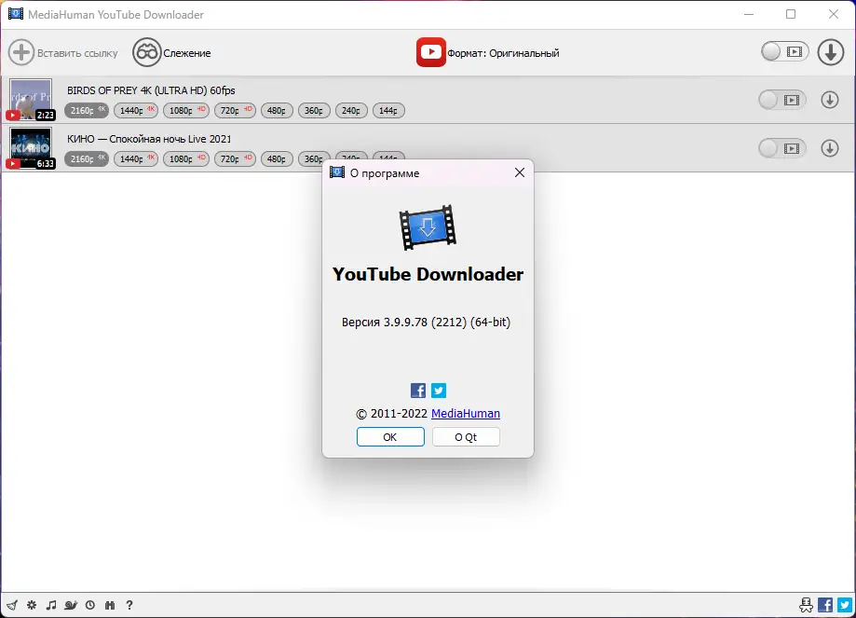This screenshot has width=856, height=618.
Task: Click the small binoculars icon in status bar
Action: coord(110,605)
